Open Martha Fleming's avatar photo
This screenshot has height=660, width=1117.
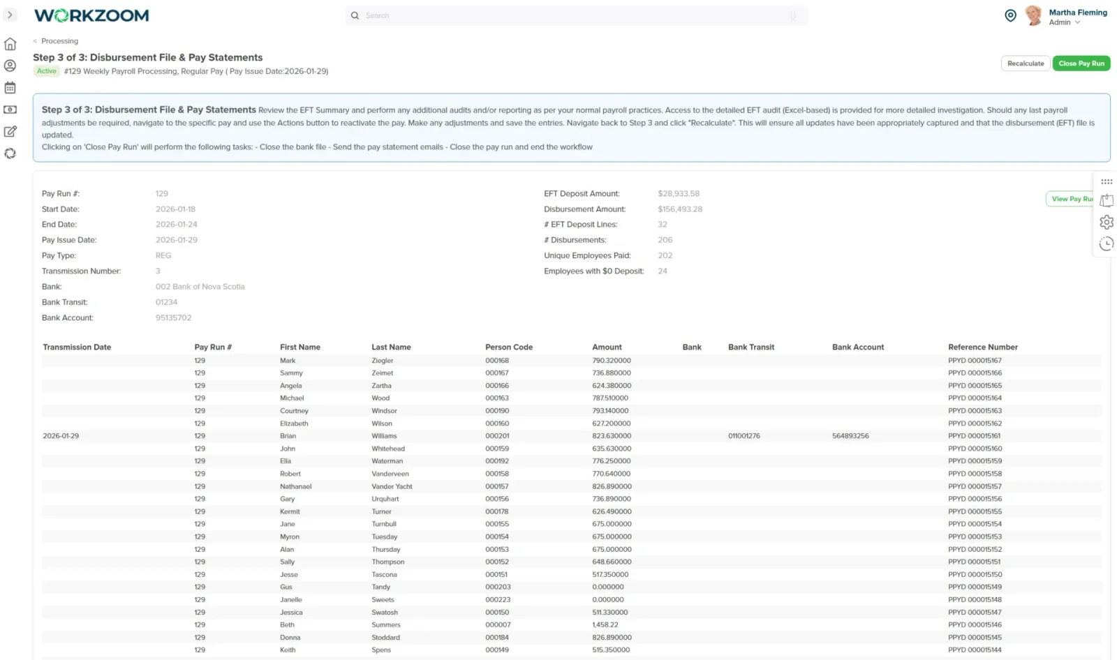tap(1034, 15)
